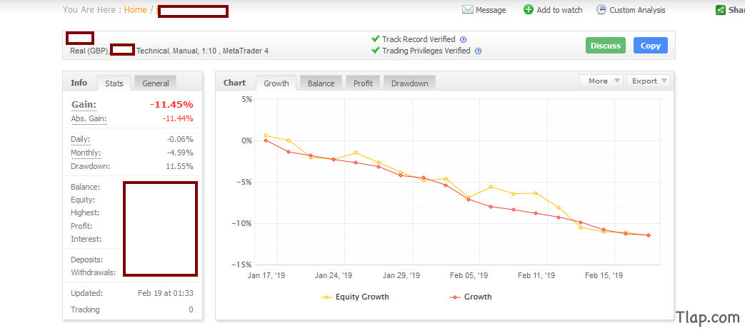
Task: Switch to the Profit chart tab
Action: (363, 83)
